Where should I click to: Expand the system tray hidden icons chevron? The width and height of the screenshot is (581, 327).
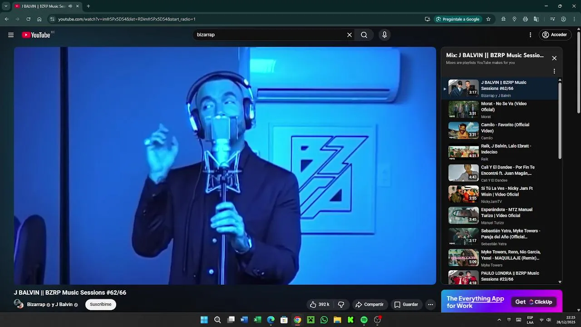(x=499, y=320)
